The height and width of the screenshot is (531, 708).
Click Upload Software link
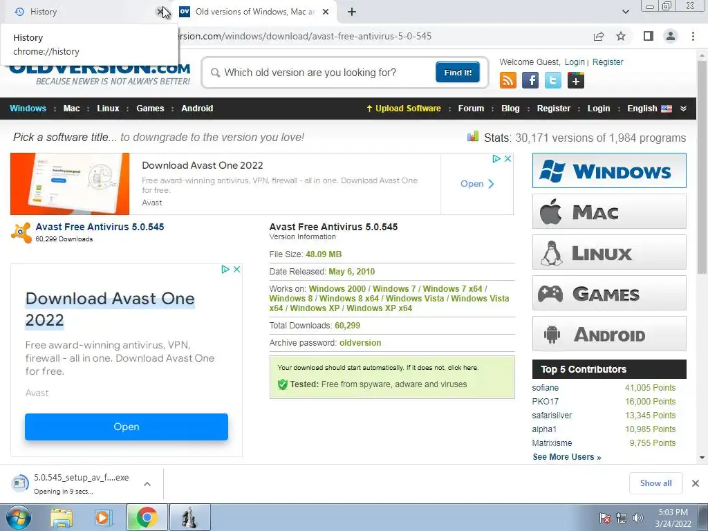(x=403, y=109)
